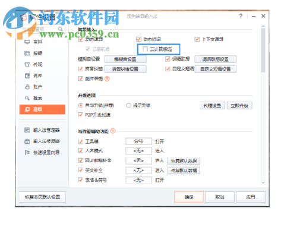Toggle the 网址邮箱补全 checkbox
Screen dimensions: 297x230
click(x=80, y=160)
